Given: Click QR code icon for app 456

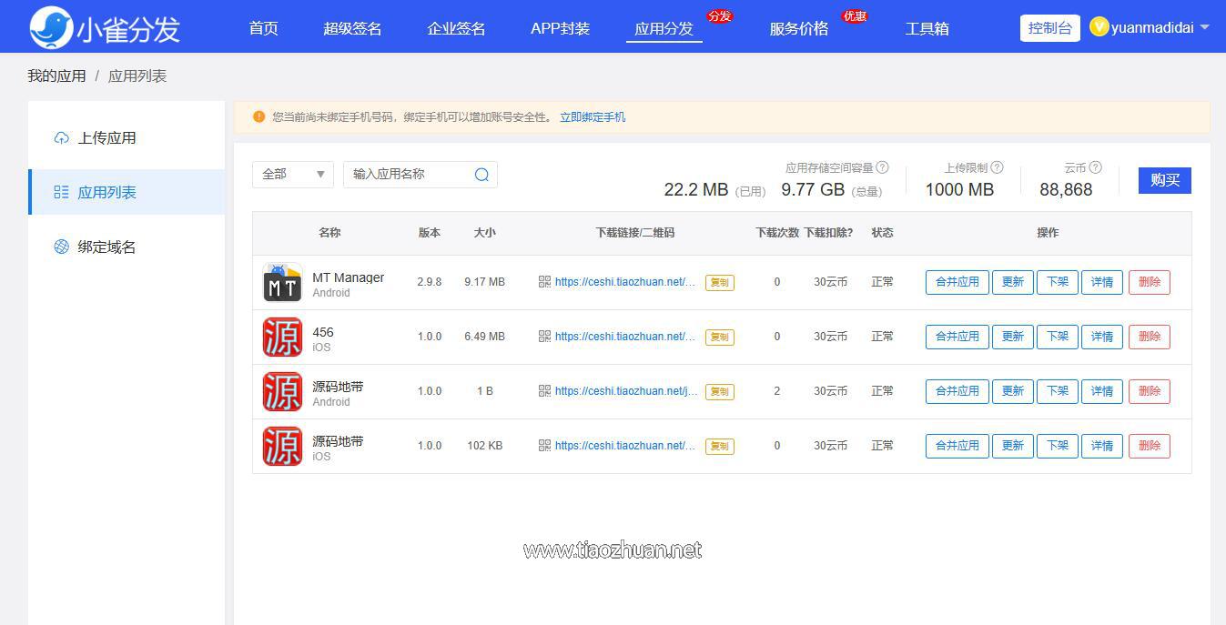Looking at the screenshot, I should 544,337.
